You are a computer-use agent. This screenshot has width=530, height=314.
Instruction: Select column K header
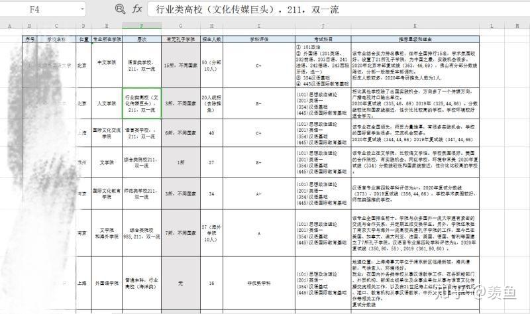(415, 26)
